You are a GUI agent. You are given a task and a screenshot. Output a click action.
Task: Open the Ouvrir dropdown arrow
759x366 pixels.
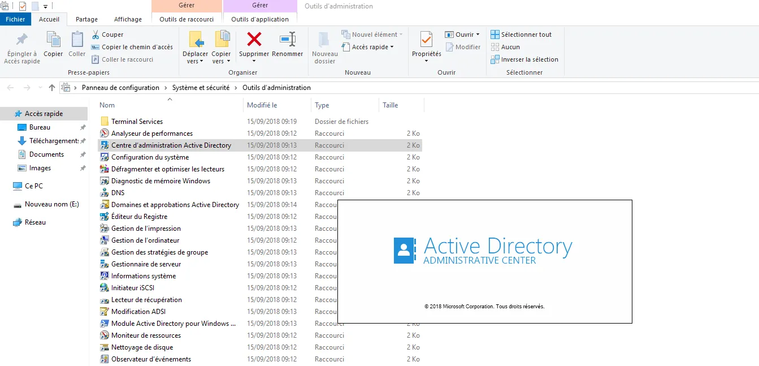[x=478, y=35]
